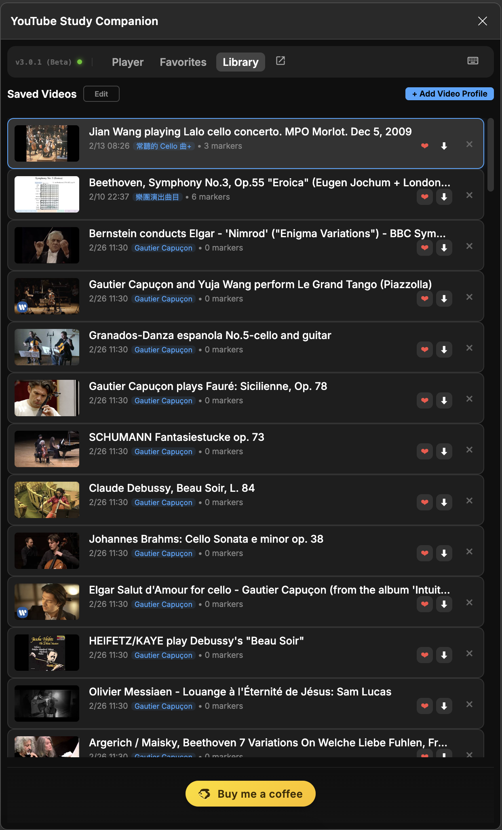Toggle favorite heart on Jian Wang video
The image size is (502, 830).
424,146
